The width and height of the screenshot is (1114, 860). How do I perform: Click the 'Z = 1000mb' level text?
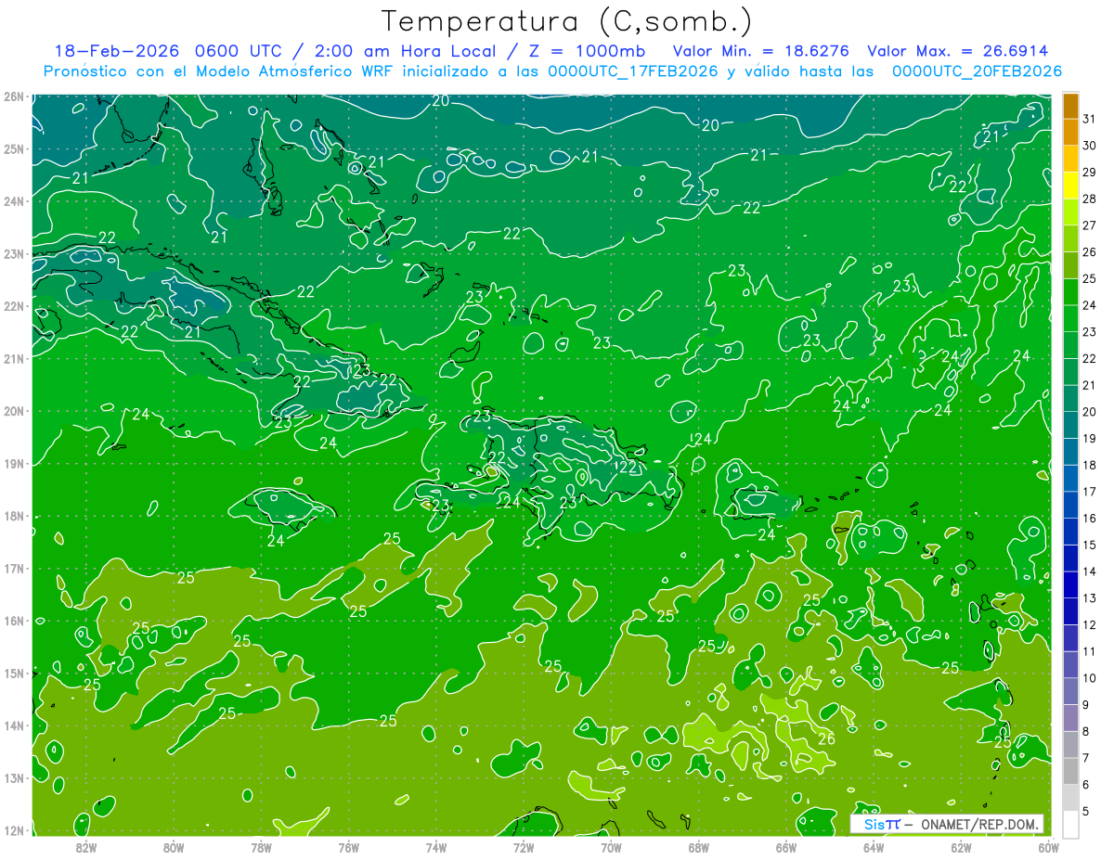tap(587, 50)
